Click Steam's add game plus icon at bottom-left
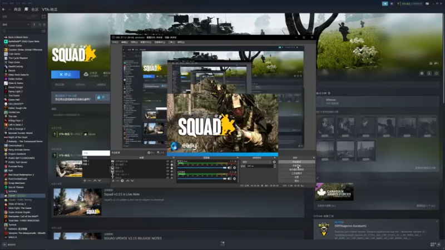This screenshot has width=445, height=250. (4, 244)
